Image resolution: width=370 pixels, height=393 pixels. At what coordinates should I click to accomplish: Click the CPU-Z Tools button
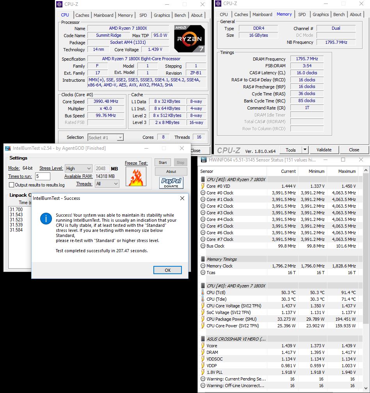[290, 150]
